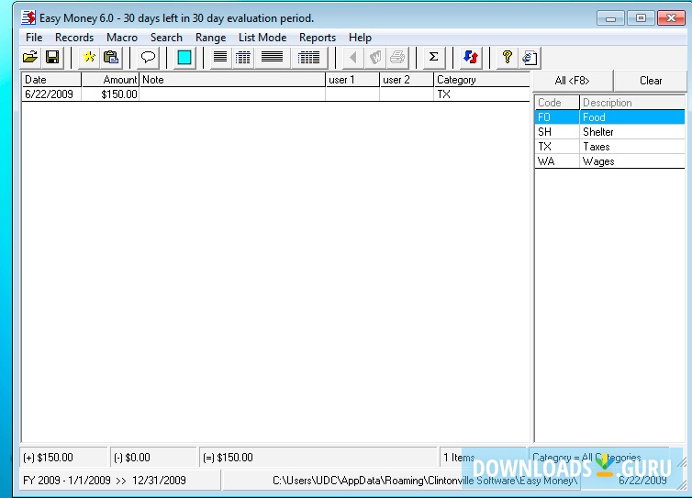Select the Shelter description row
The width and height of the screenshot is (692, 498).
[632, 131]
